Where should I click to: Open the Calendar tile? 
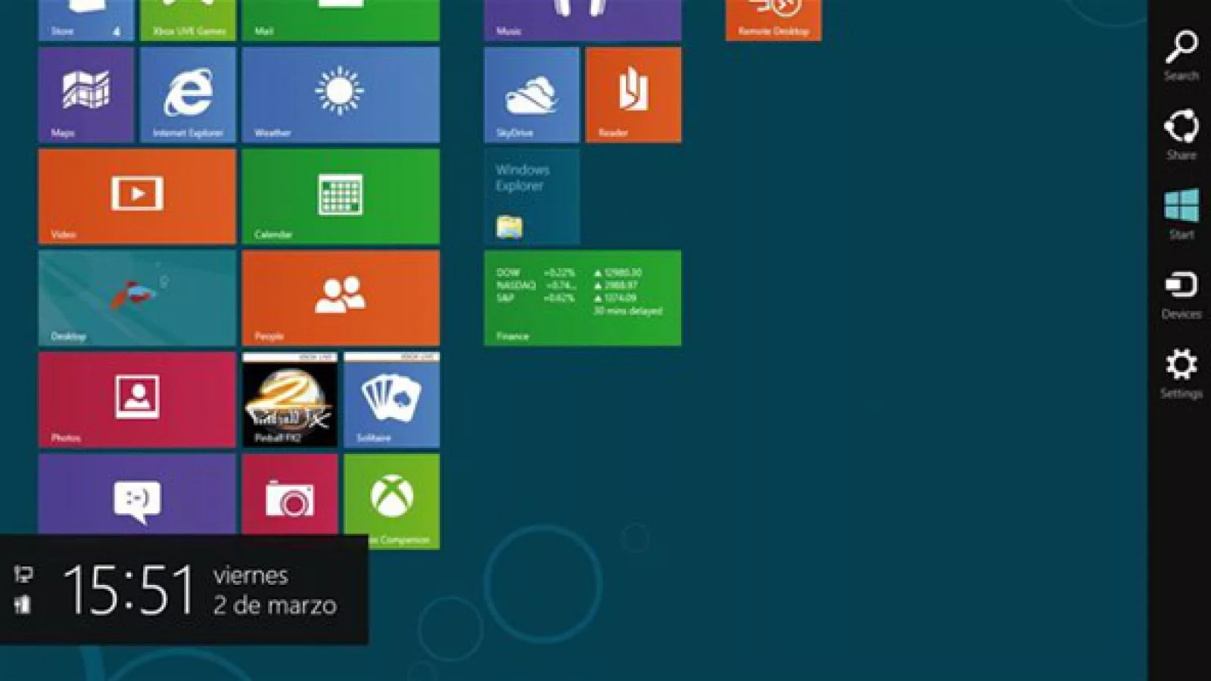click(341, 196)
